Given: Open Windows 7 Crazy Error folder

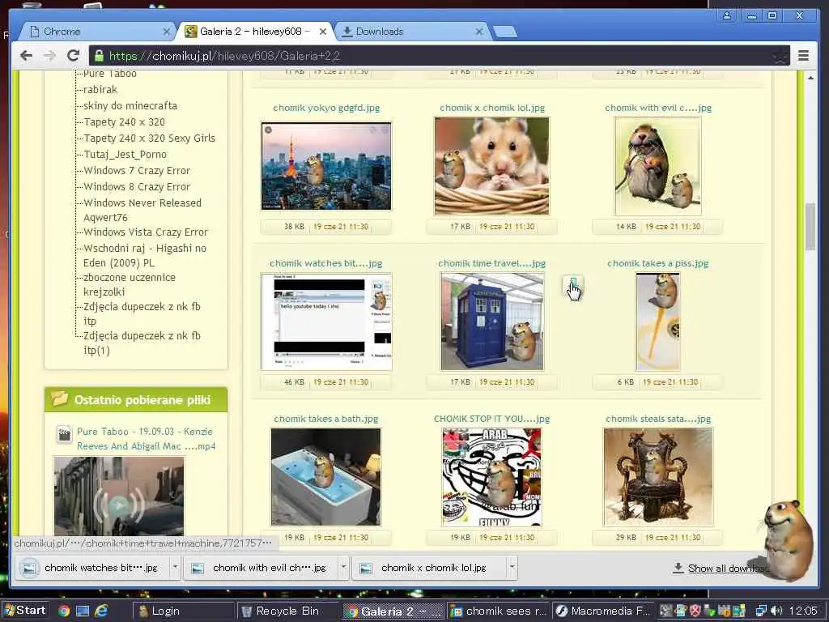Looking at the screenshot, I should pos(137,171).
